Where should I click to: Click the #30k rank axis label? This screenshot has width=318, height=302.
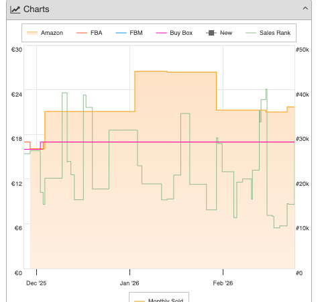[x=303, y=139]
